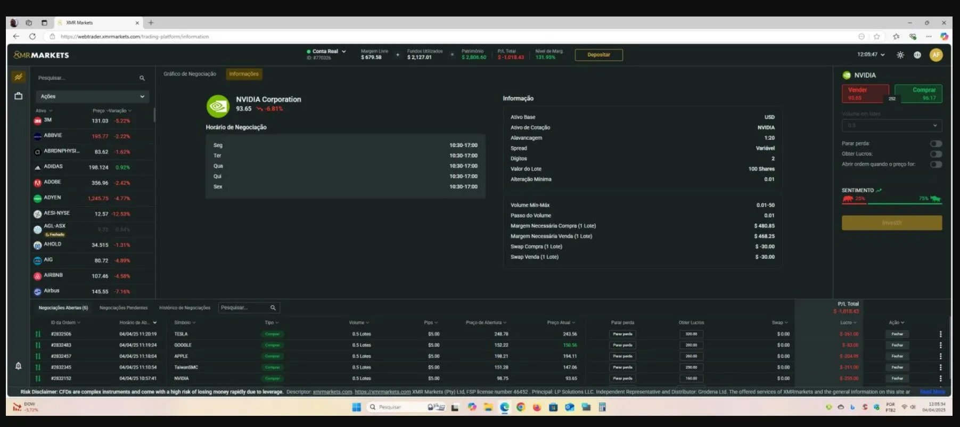Open the three-dot menu for the APPLE trade
The height and width of the screenshot is (427, 960).
pos(940,356)
